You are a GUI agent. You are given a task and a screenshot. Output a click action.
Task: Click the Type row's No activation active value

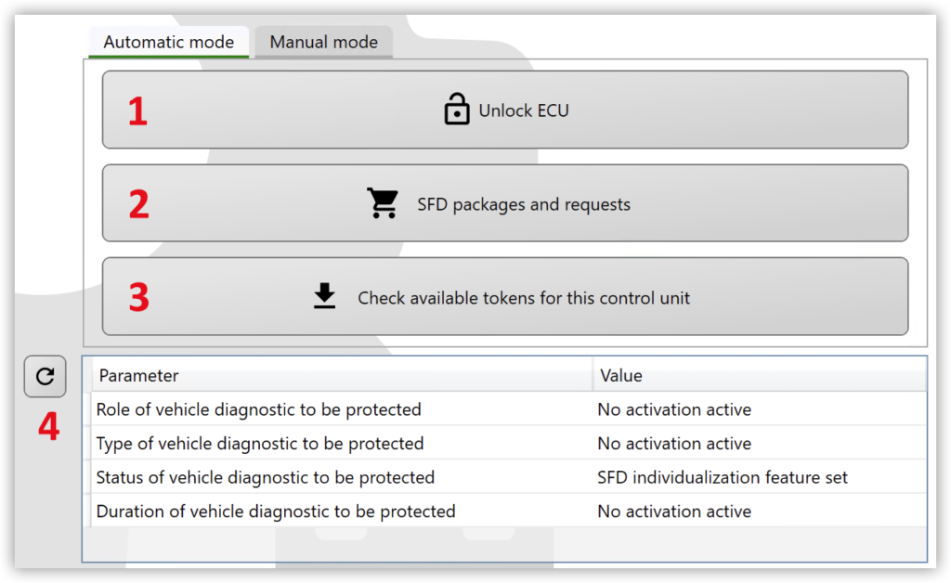coord(673,444)
